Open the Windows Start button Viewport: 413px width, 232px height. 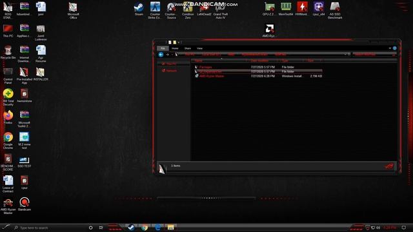click(x=6, y=227)
